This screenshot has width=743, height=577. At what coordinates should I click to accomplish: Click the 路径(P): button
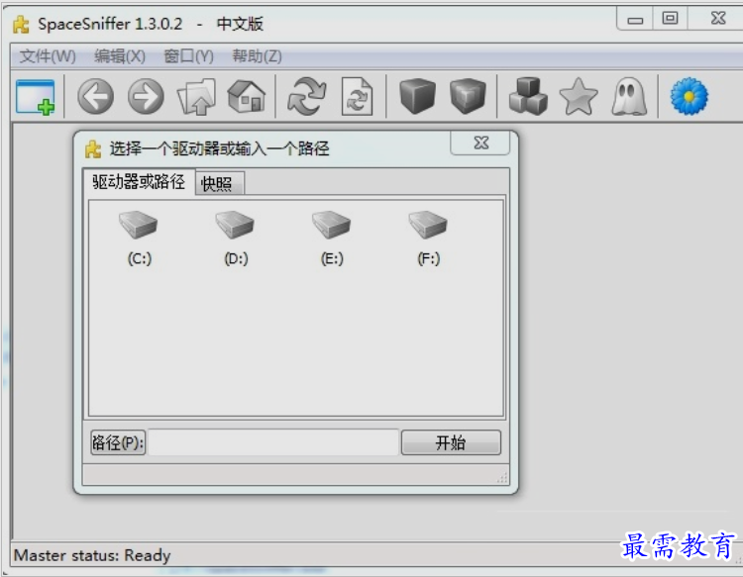click(118, 442)
